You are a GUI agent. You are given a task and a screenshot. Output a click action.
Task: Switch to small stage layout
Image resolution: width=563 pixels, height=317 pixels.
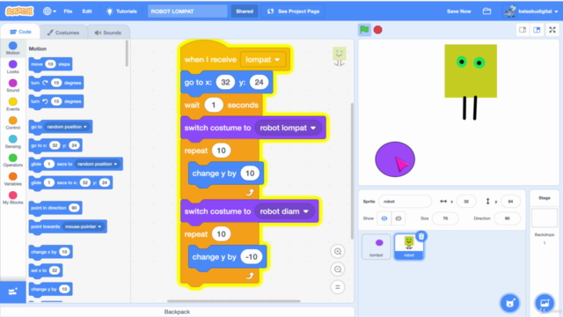[x=523, y=30]
